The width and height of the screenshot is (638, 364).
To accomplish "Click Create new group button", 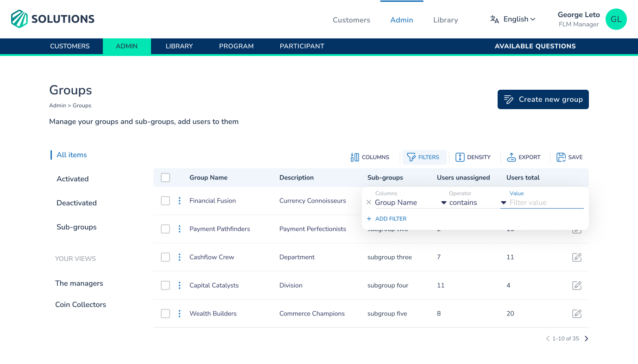I will [x=543, y=99].
